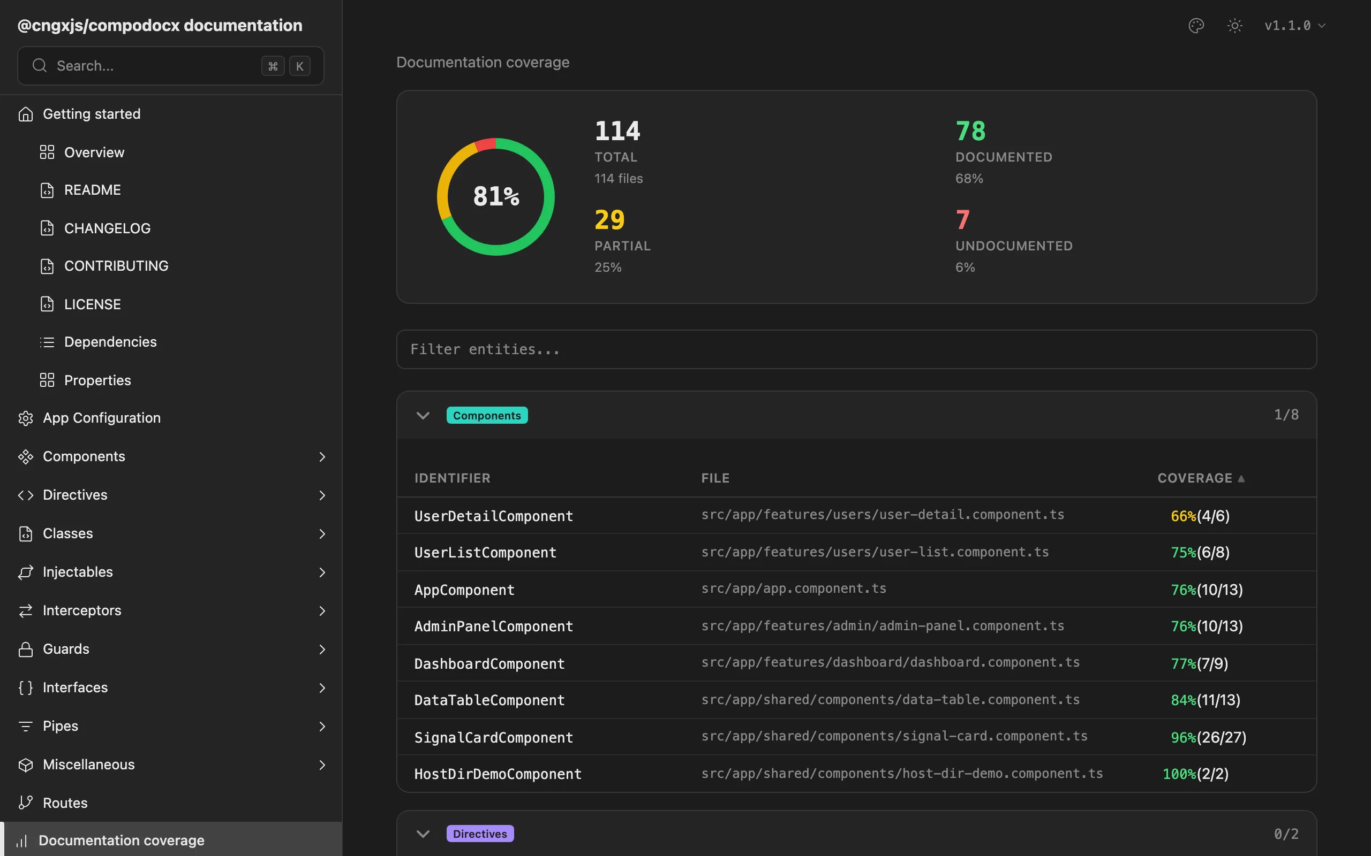The image size is (1371, 856).
Task: Click the Miscellaneous box icon
Action: click(26, 765)
